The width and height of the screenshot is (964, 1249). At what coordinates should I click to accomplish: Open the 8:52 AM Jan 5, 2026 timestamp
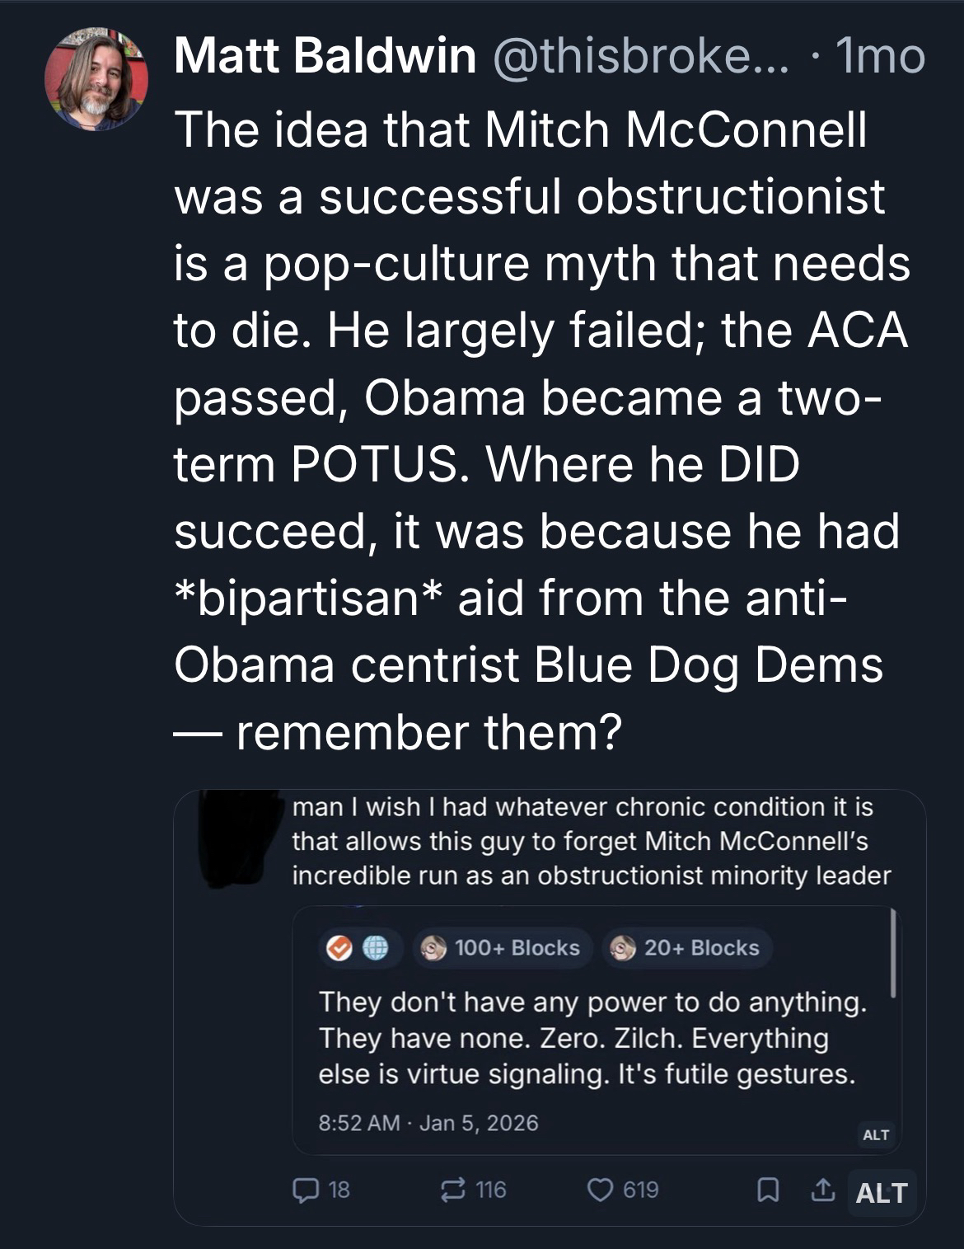428,1123
